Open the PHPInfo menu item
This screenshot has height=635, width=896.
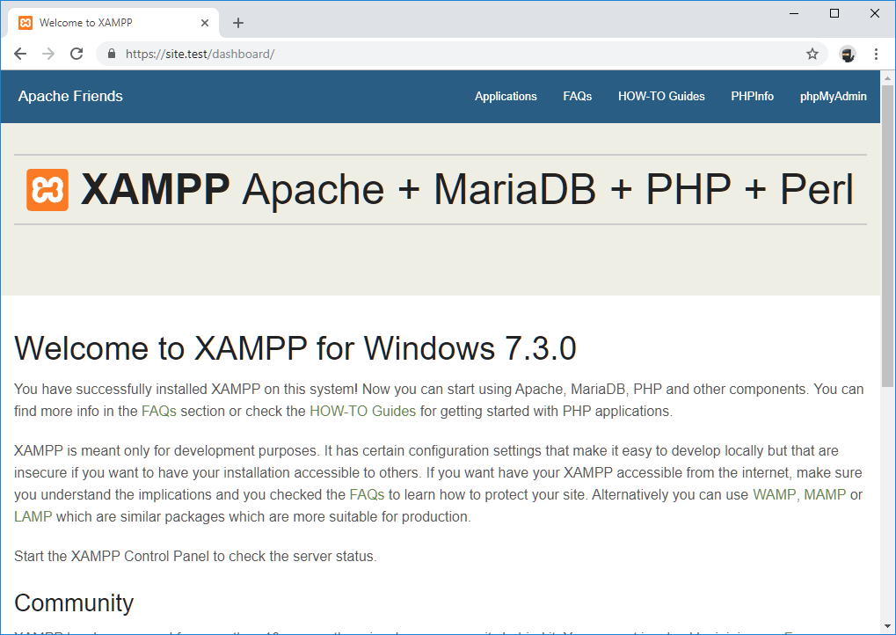click(x=752, y=97)
